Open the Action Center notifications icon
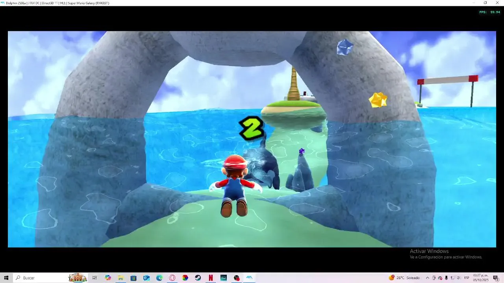504x283 pixels. pyautogui.click(x=496, y=278)
